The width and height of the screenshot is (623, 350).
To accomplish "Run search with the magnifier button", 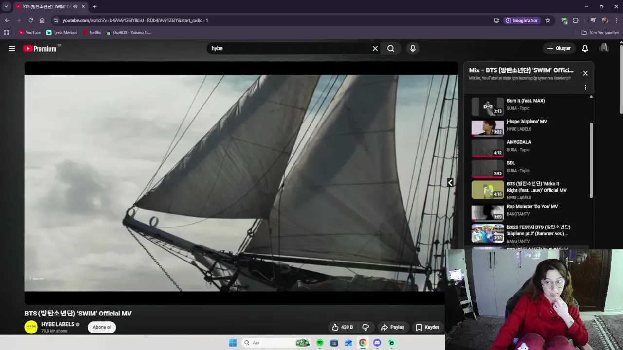I will pos(391,48).
